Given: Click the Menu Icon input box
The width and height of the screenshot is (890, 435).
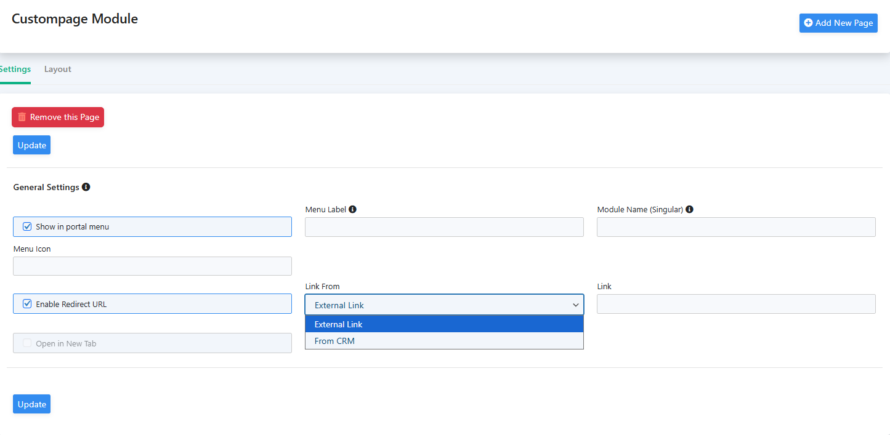Looking at the screenshot, I should 152,266.
